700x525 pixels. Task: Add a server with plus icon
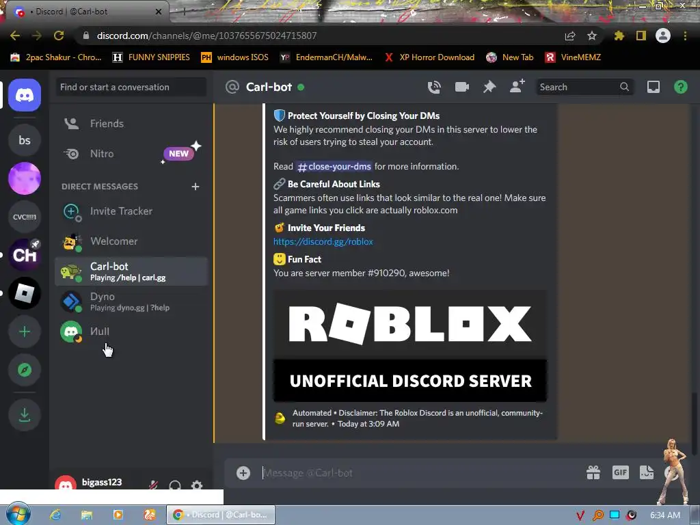click(x=25, y=332)
